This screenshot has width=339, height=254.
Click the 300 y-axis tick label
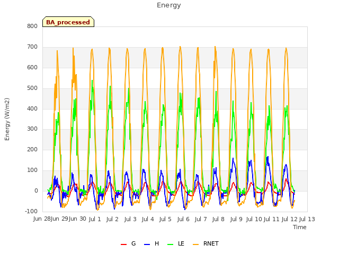click(x=32, y=129)
